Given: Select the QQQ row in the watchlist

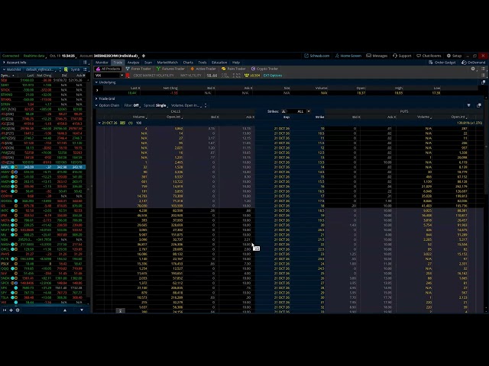Looking at the screenshot, I should click(43, 268).
